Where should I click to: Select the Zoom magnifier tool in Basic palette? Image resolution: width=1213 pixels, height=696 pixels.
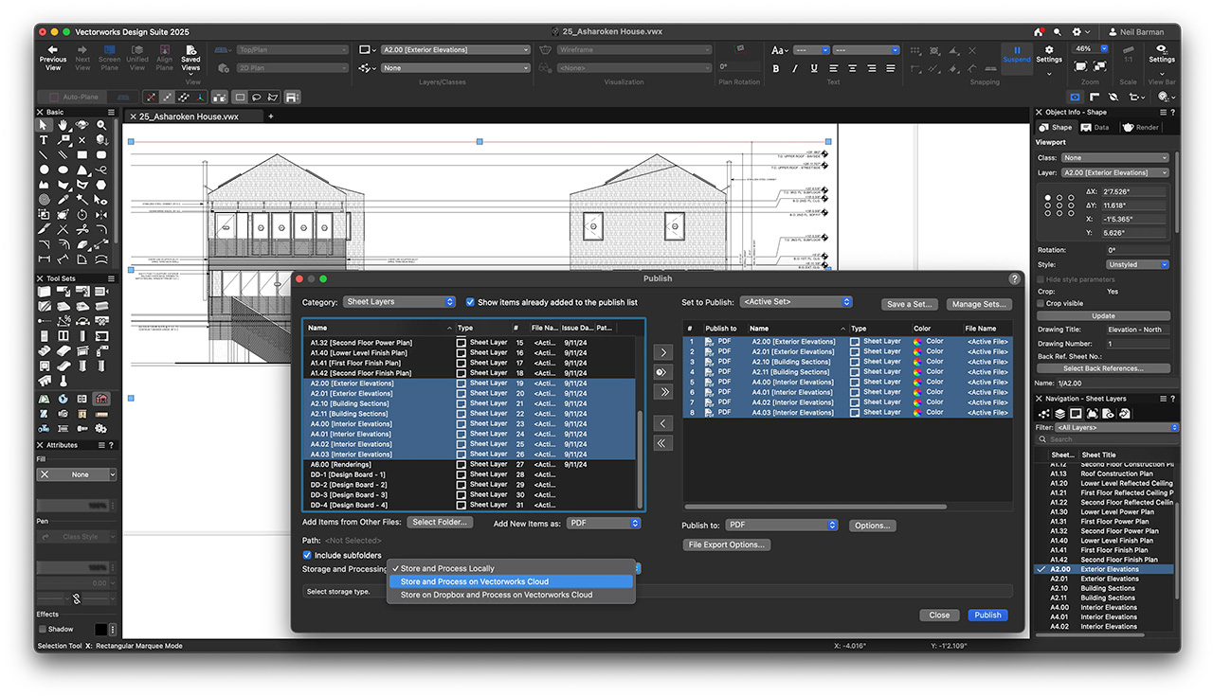(100, 125)
